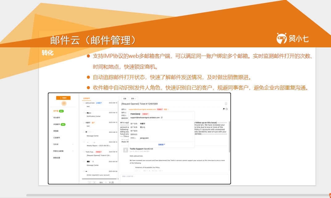331x198 pixels.
Task: Click the 回复 reply button
Action: 125,99
